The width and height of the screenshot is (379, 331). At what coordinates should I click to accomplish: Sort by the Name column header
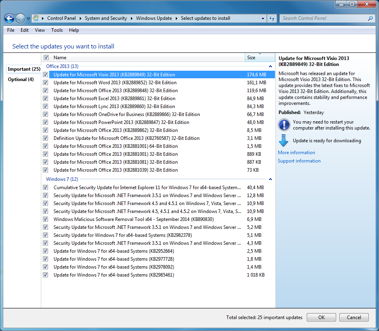148,58
